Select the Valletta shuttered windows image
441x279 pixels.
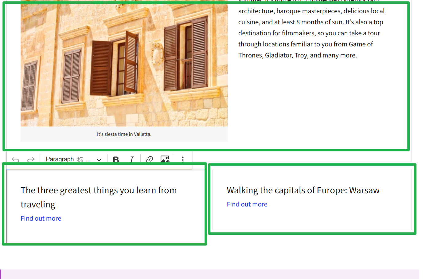point(124,63)
